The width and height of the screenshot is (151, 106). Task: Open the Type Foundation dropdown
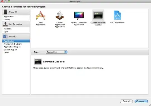coord(56,52)
